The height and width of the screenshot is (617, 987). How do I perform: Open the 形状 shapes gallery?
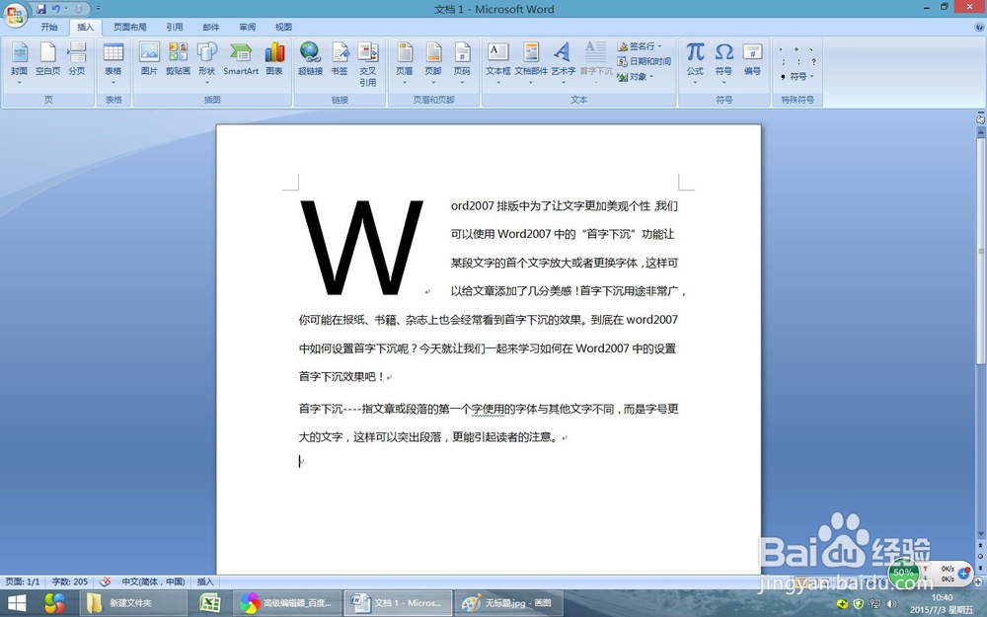pos(207,63)
